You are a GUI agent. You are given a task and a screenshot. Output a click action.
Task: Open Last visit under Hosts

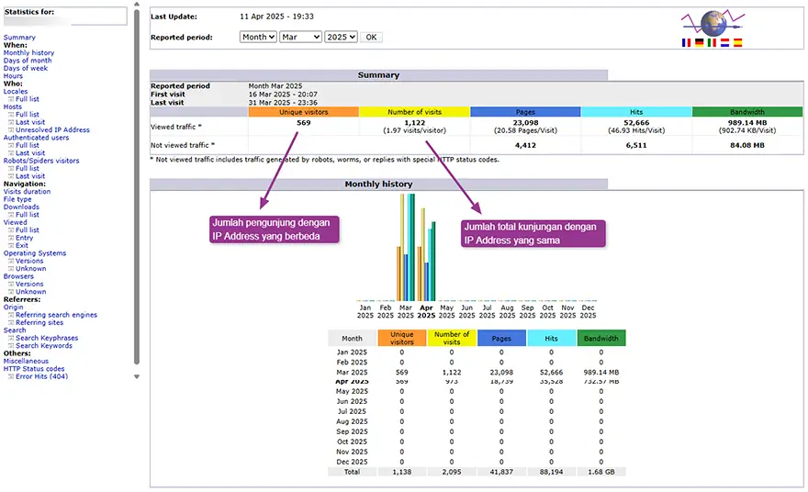(x=30, y=122)
